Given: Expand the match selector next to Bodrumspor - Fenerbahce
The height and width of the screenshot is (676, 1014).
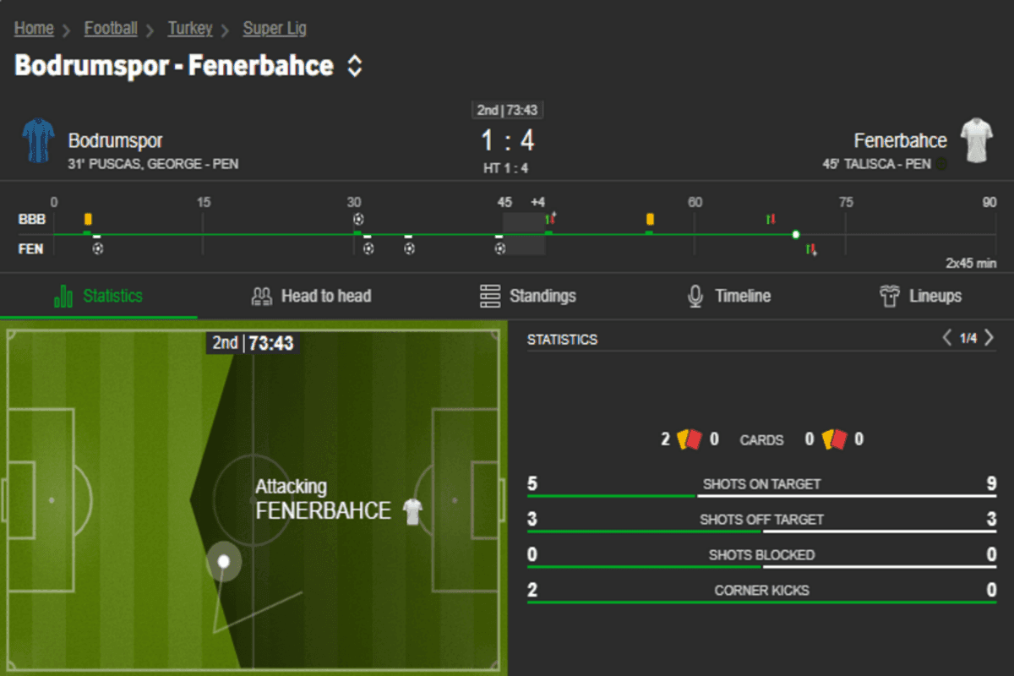Looking at the screenshot, I should pyautogui.click(x=355, y=66).
